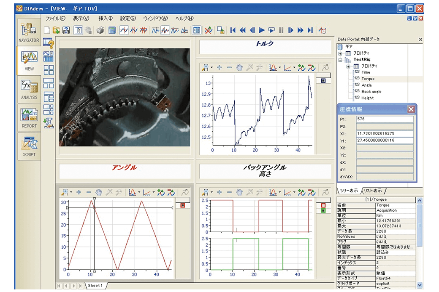This screenshot has width=439, height=292.
Task: Collapse the TestRig tree node
Action: (x=340, y=60)
